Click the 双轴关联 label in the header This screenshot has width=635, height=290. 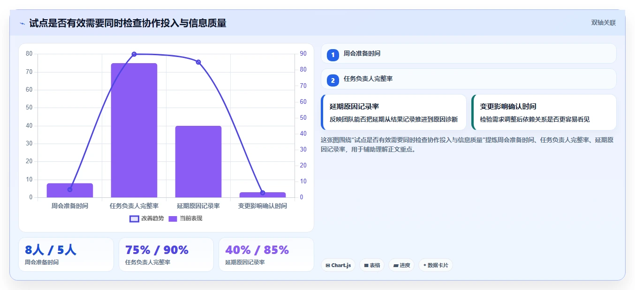pyautogui.click(x=603, y=22)
